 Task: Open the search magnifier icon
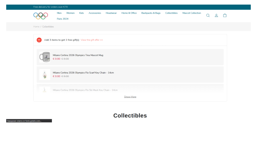coord(208,15)
